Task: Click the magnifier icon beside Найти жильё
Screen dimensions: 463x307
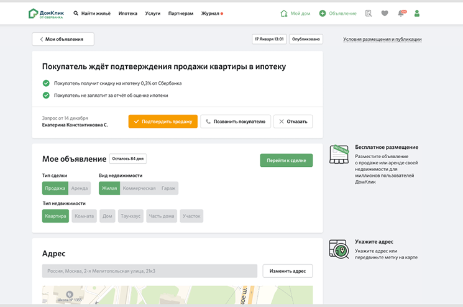Action: pyautogui.click(x=76, y=13)
